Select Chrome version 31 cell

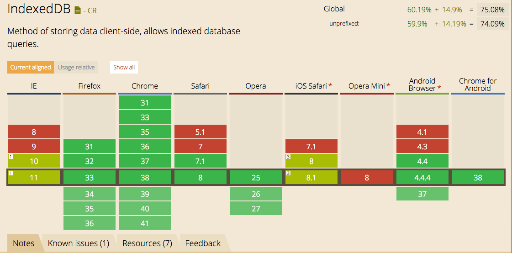[145, 102]
